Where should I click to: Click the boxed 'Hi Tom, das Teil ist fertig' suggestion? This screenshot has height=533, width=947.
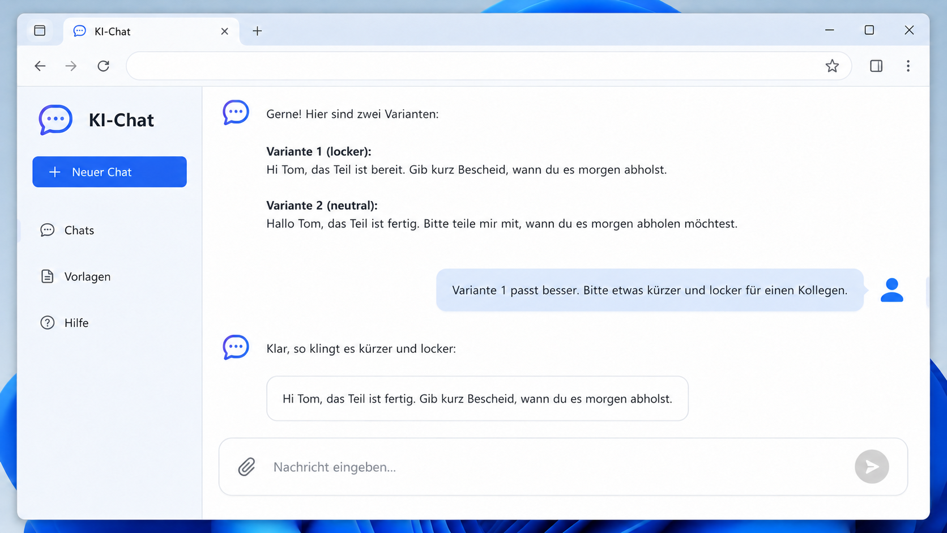tap(477, 399)
